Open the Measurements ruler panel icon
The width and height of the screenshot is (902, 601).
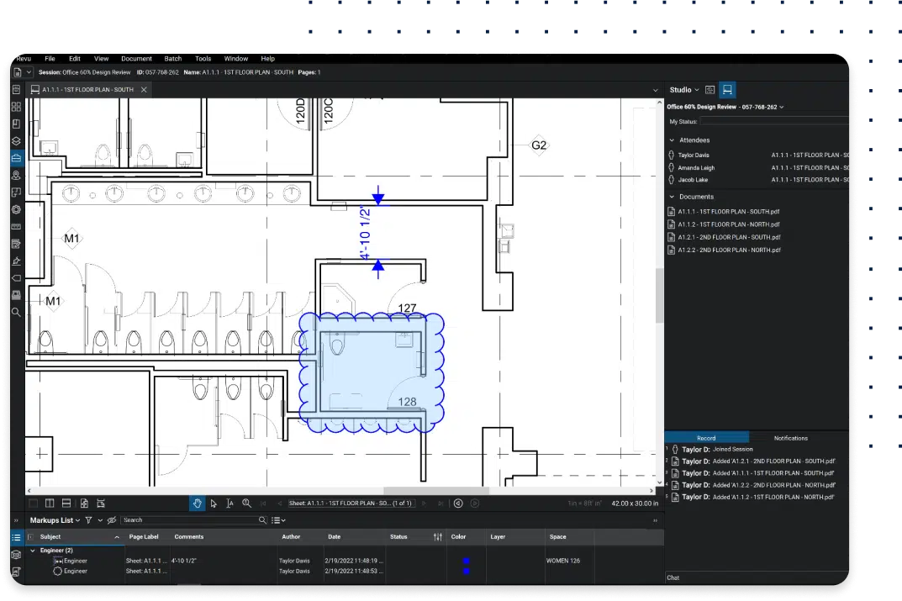tap(16, 227)
